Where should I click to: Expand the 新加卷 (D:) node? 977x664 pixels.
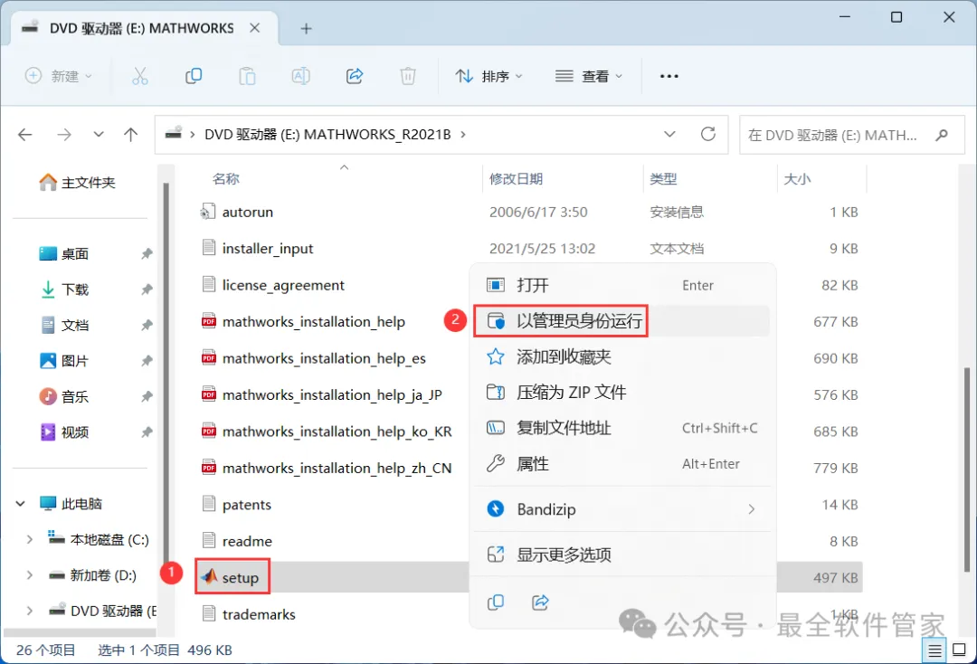(x=29, y=575)
